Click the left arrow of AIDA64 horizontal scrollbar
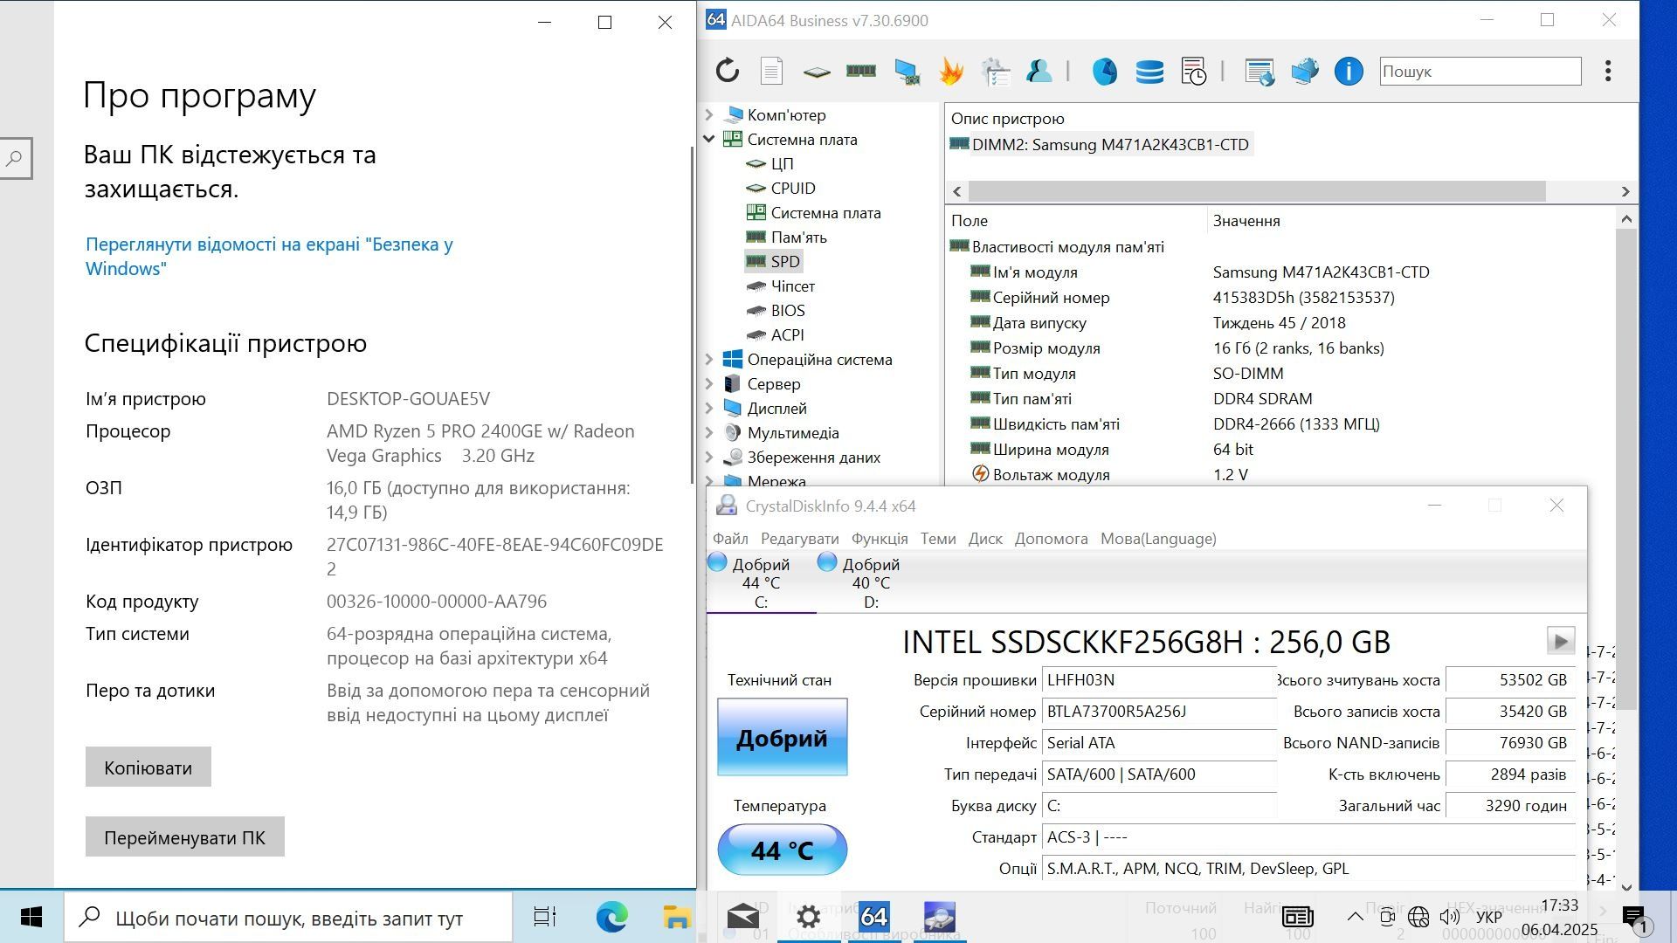Image resolution: width=1677 pixels, height=943 pixels. point(957,191)
